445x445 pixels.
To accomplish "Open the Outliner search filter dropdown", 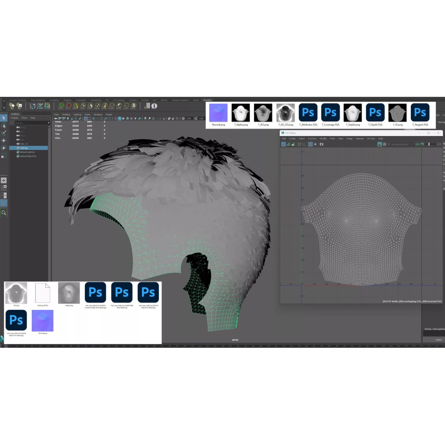I will click(x=49, y=123).
